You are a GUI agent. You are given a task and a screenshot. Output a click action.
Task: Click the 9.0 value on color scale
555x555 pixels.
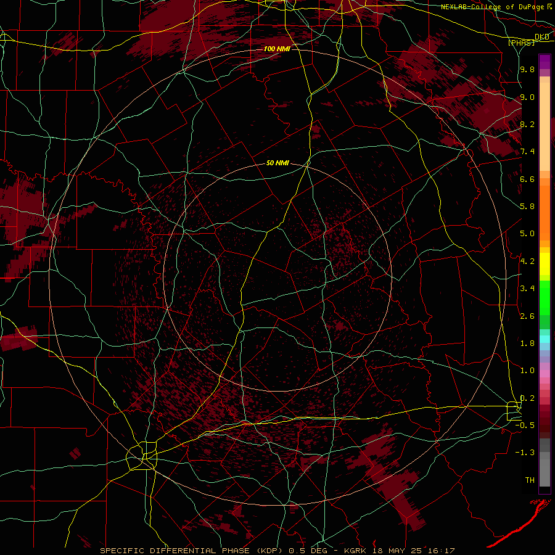(x=527, y=97)
